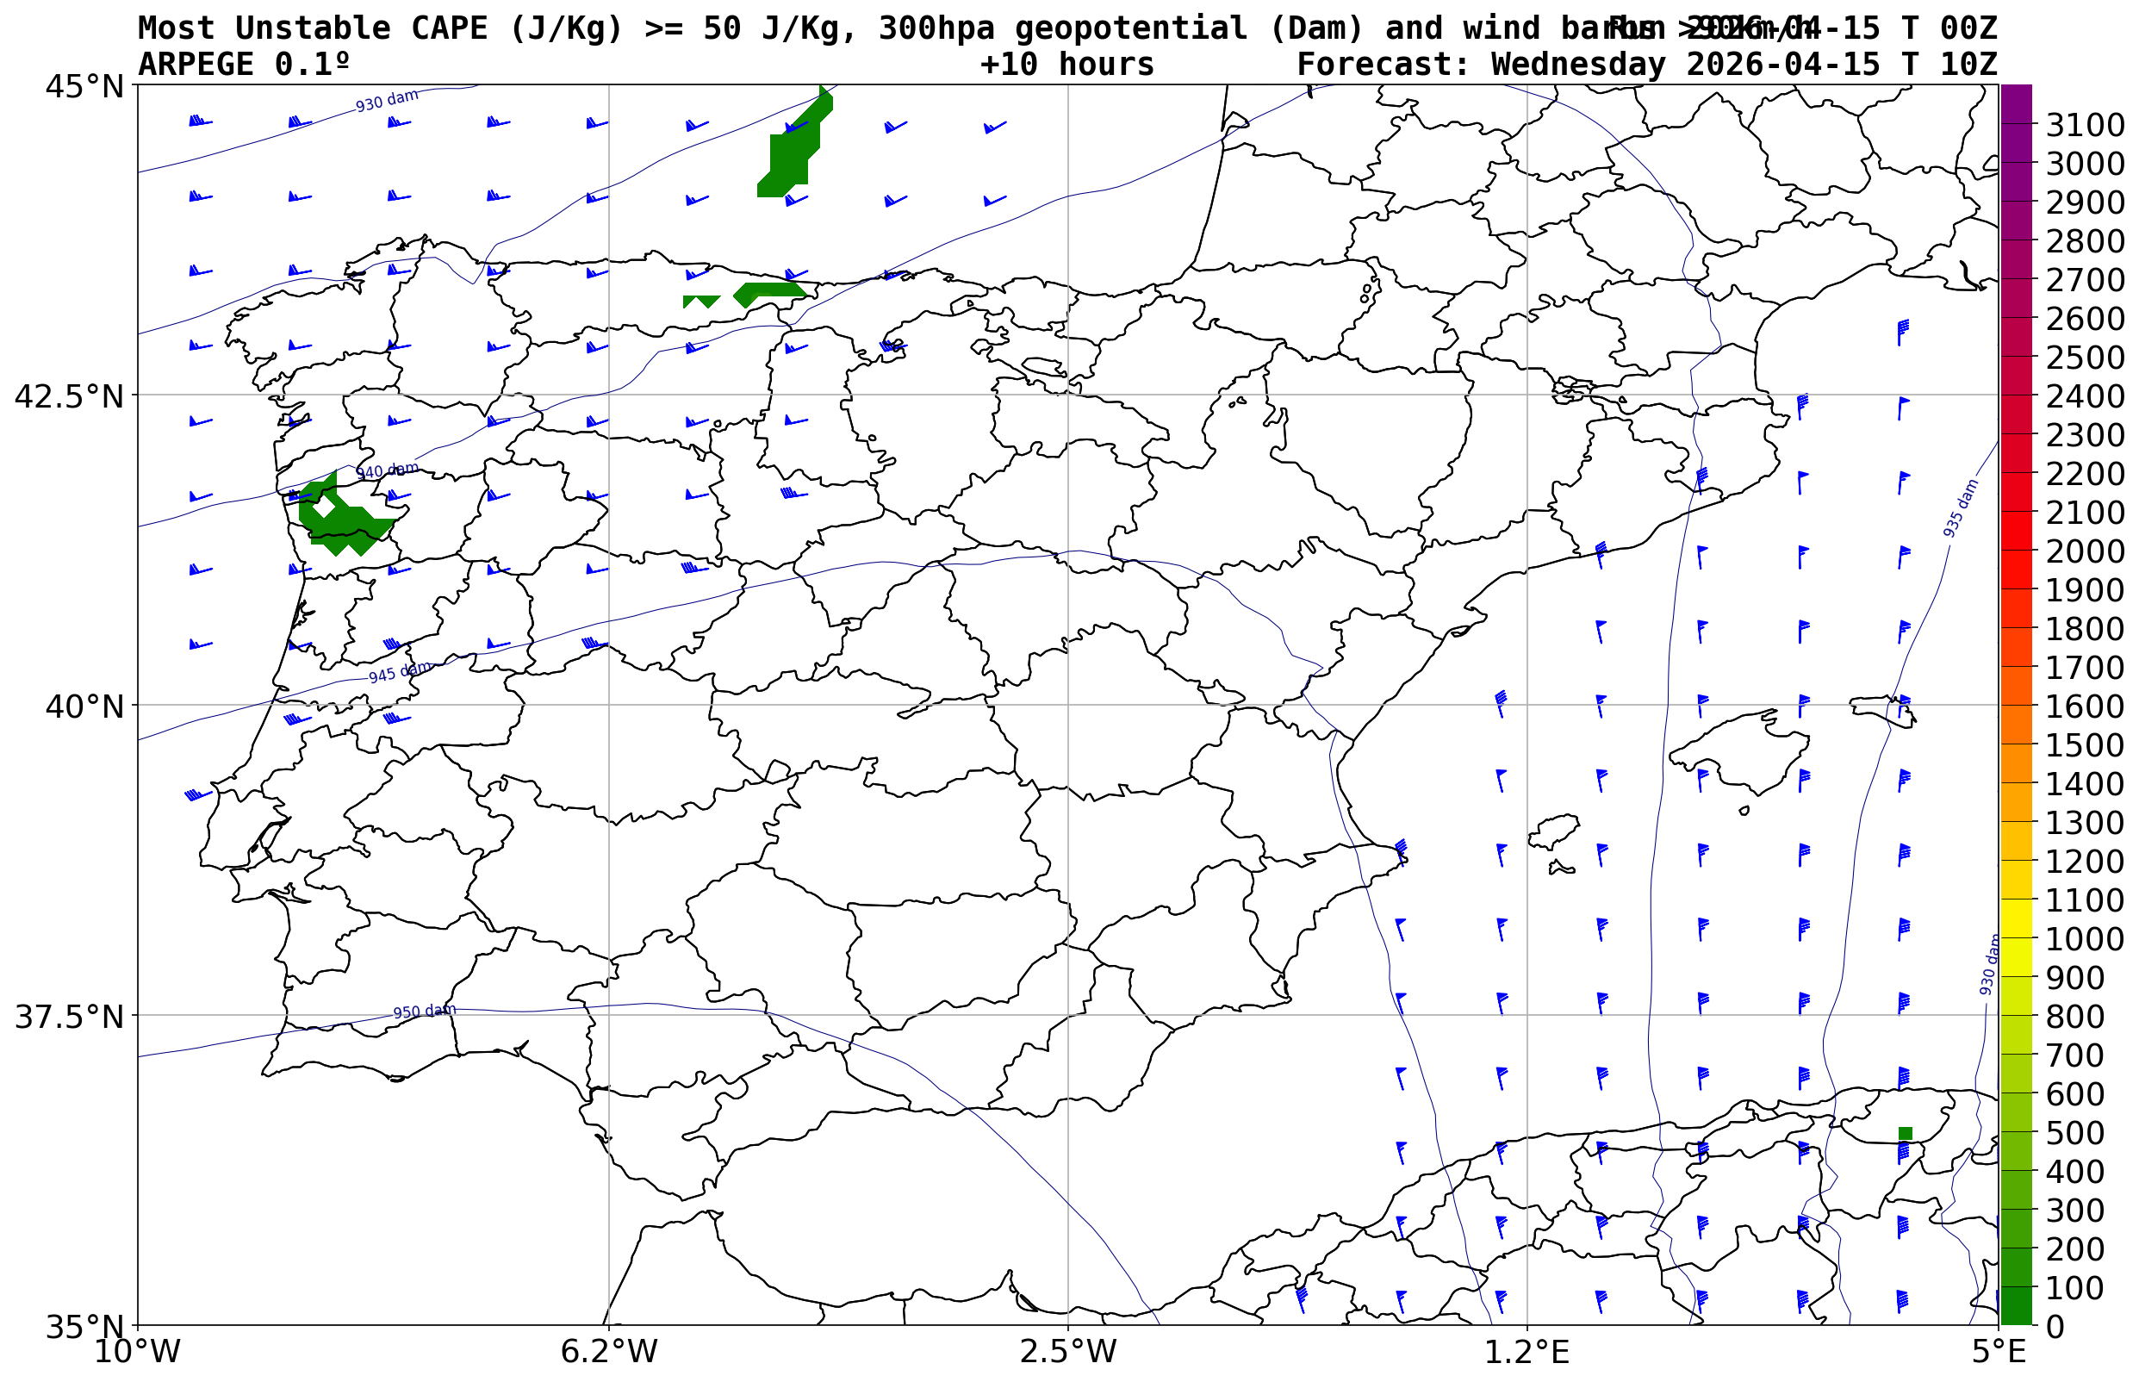The height and width of the screenshot is (1382, 2139).
Task: Click the 945 dam contour label
Action: pyautogui.click(x=401, y=672)
